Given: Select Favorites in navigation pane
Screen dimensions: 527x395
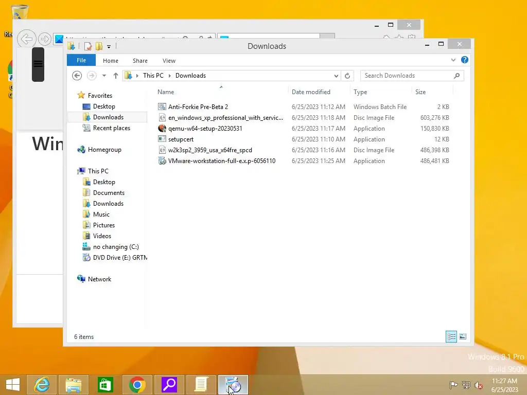Looking at the screenshot, I should [100, 95].
